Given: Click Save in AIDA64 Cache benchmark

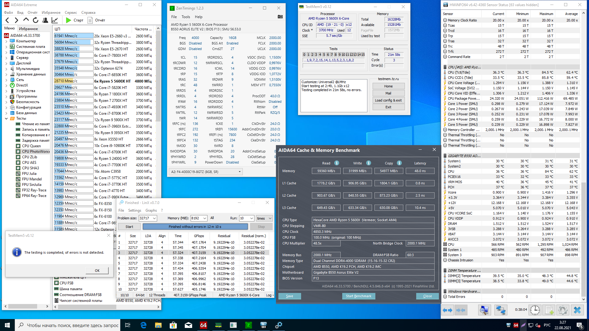Looking at the screenshot, I should coord(289,296).
